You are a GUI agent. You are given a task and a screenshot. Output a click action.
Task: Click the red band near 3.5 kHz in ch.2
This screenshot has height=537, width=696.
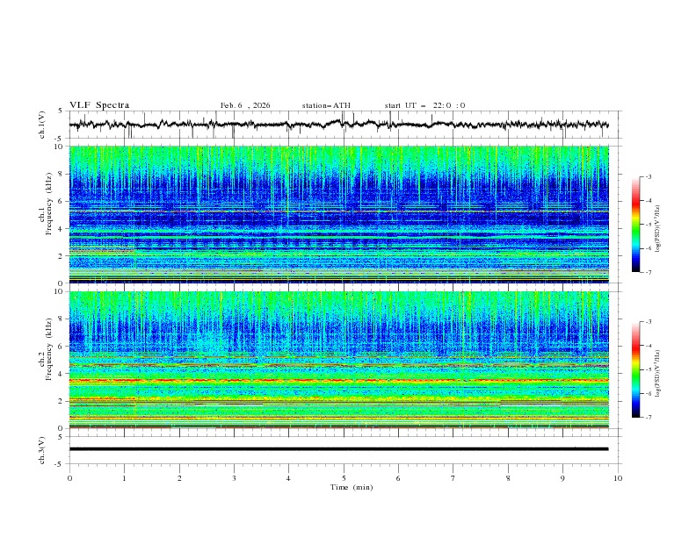click(x=338, y=380)
